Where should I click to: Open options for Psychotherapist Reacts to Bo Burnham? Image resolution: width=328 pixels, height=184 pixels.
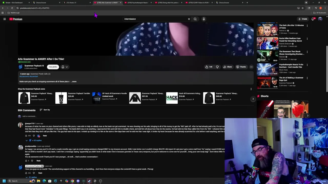pos(307,65)
